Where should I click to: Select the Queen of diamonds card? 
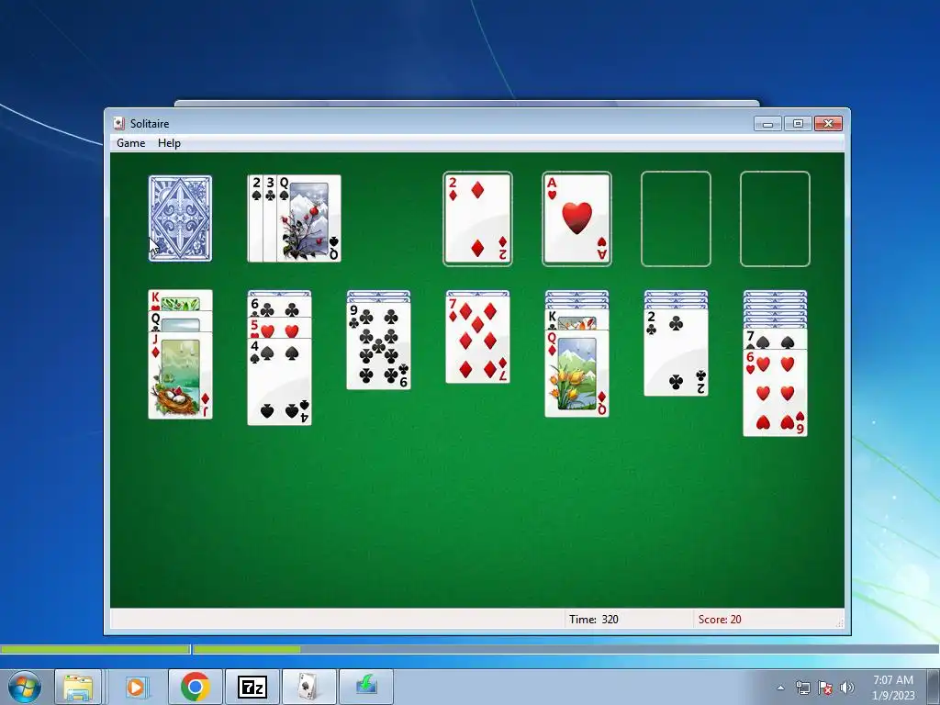click(576, 373)
